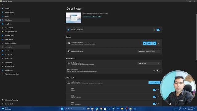The image size is (197, 111).
Task: Toggle the Enable Color Picker switch
Action: point(159,30)
